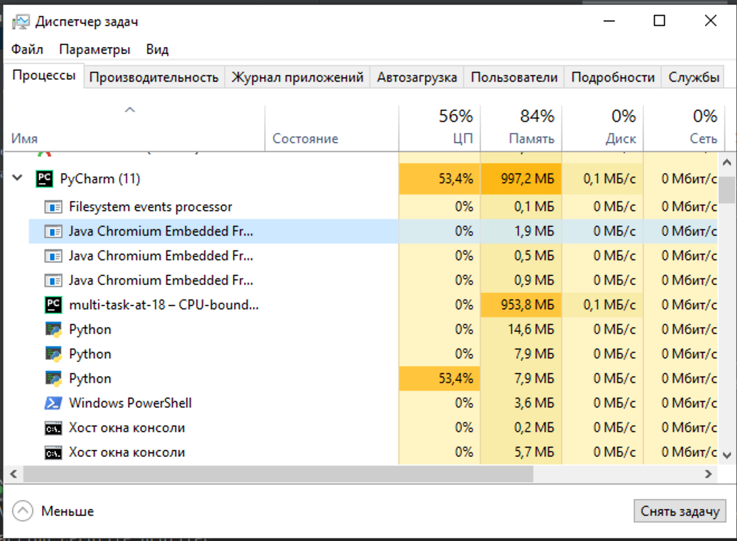
Task: Select the last console window host icon
Action: 53,453
